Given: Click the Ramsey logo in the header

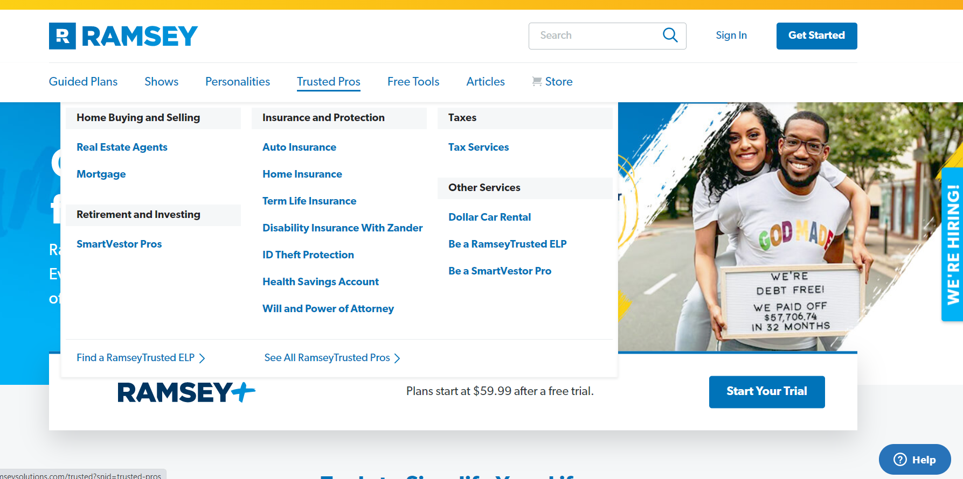Looking at the screenshot, I should click(x=123, y=36).
